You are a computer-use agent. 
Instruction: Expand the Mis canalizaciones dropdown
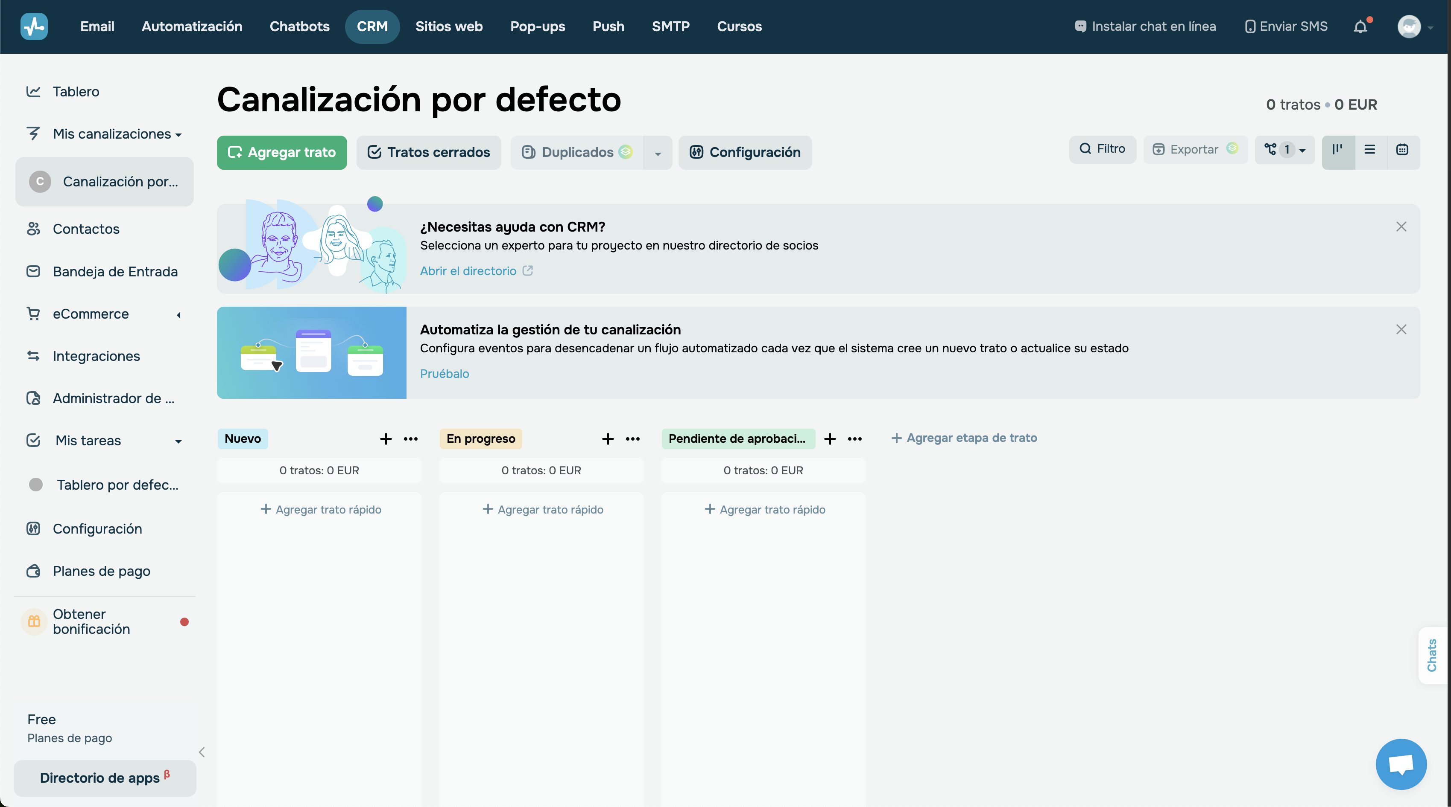[x=178, y=134]
